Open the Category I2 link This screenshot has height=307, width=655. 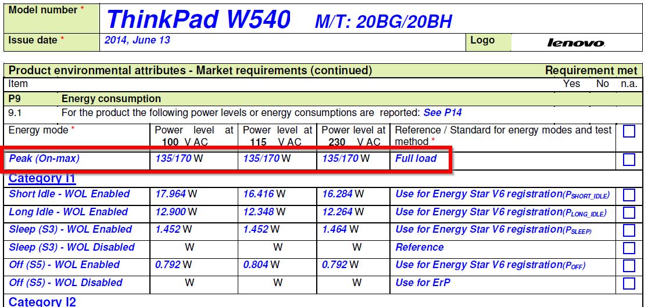pos(42,301)
